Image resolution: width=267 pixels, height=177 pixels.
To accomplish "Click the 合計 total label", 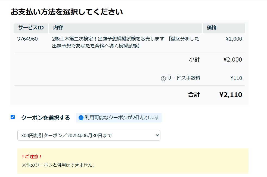I will point(194,95).
